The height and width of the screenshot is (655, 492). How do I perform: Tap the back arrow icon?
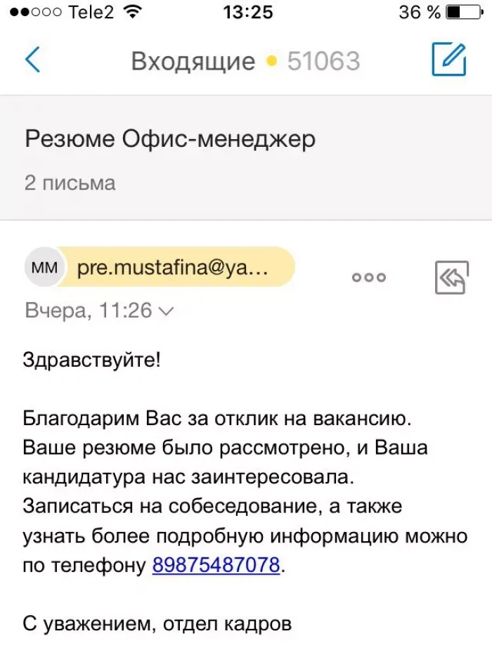coord(32,60)
